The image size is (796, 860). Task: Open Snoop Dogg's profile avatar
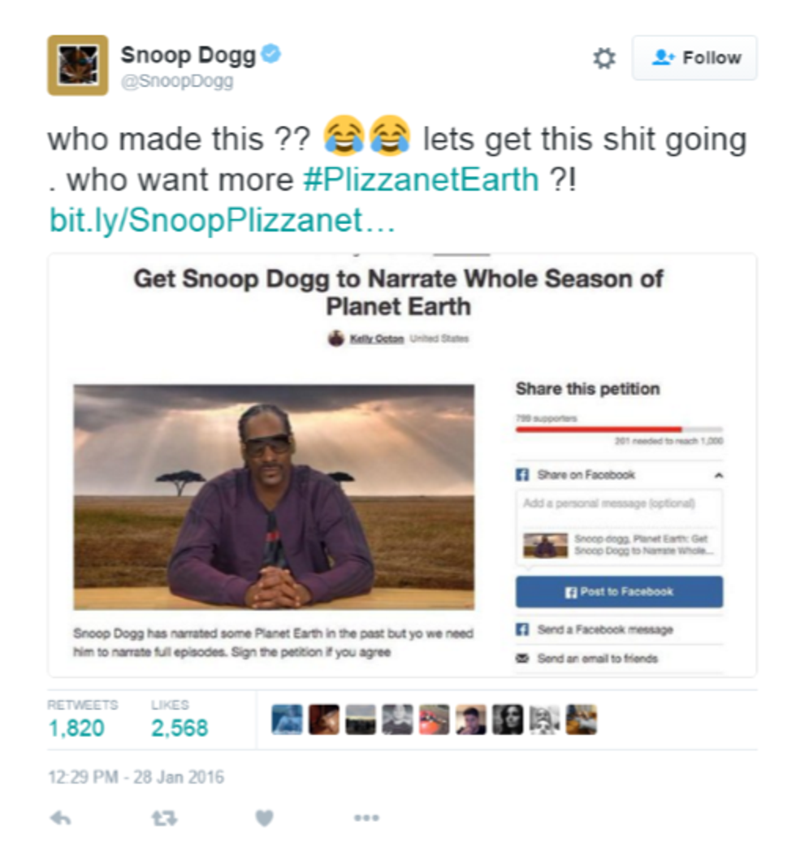pos(78,65)
